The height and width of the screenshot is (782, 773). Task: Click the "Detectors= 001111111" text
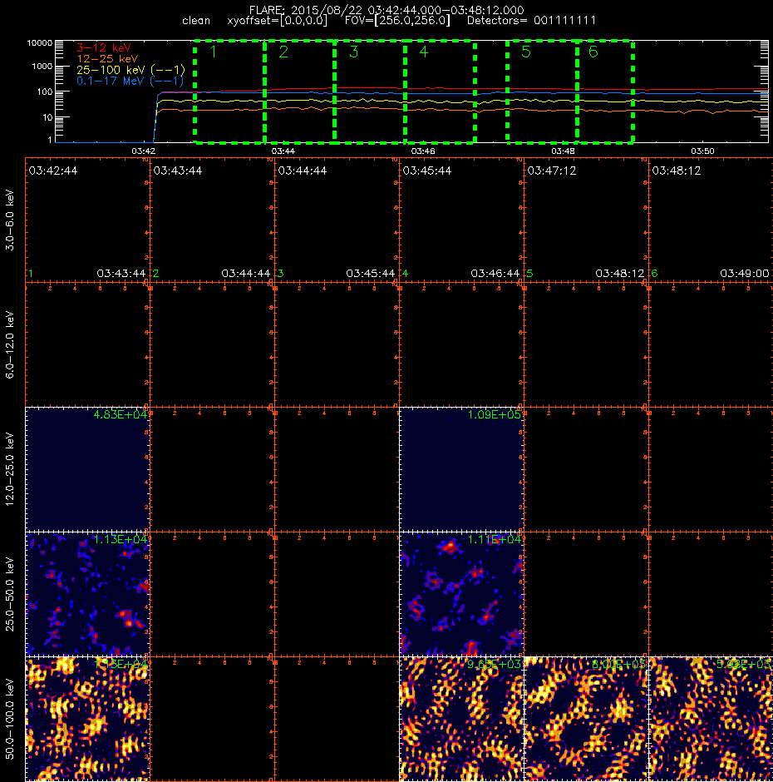click(531, 21)
